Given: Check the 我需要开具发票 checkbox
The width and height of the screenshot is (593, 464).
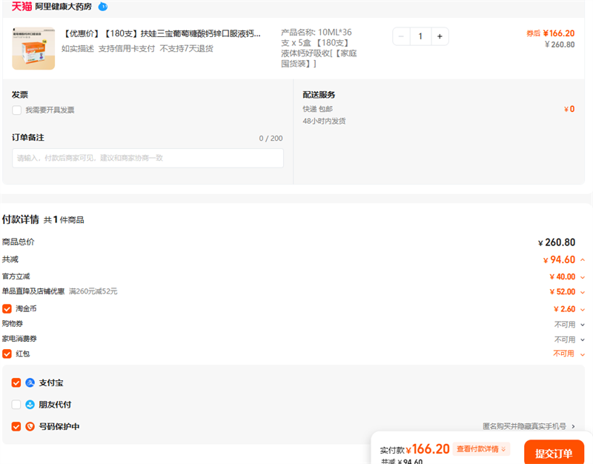Looking at the screenshot, I should [x=16, y=110].
